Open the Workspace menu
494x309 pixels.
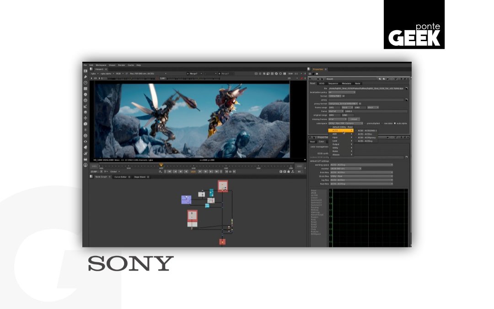[101, 65]
